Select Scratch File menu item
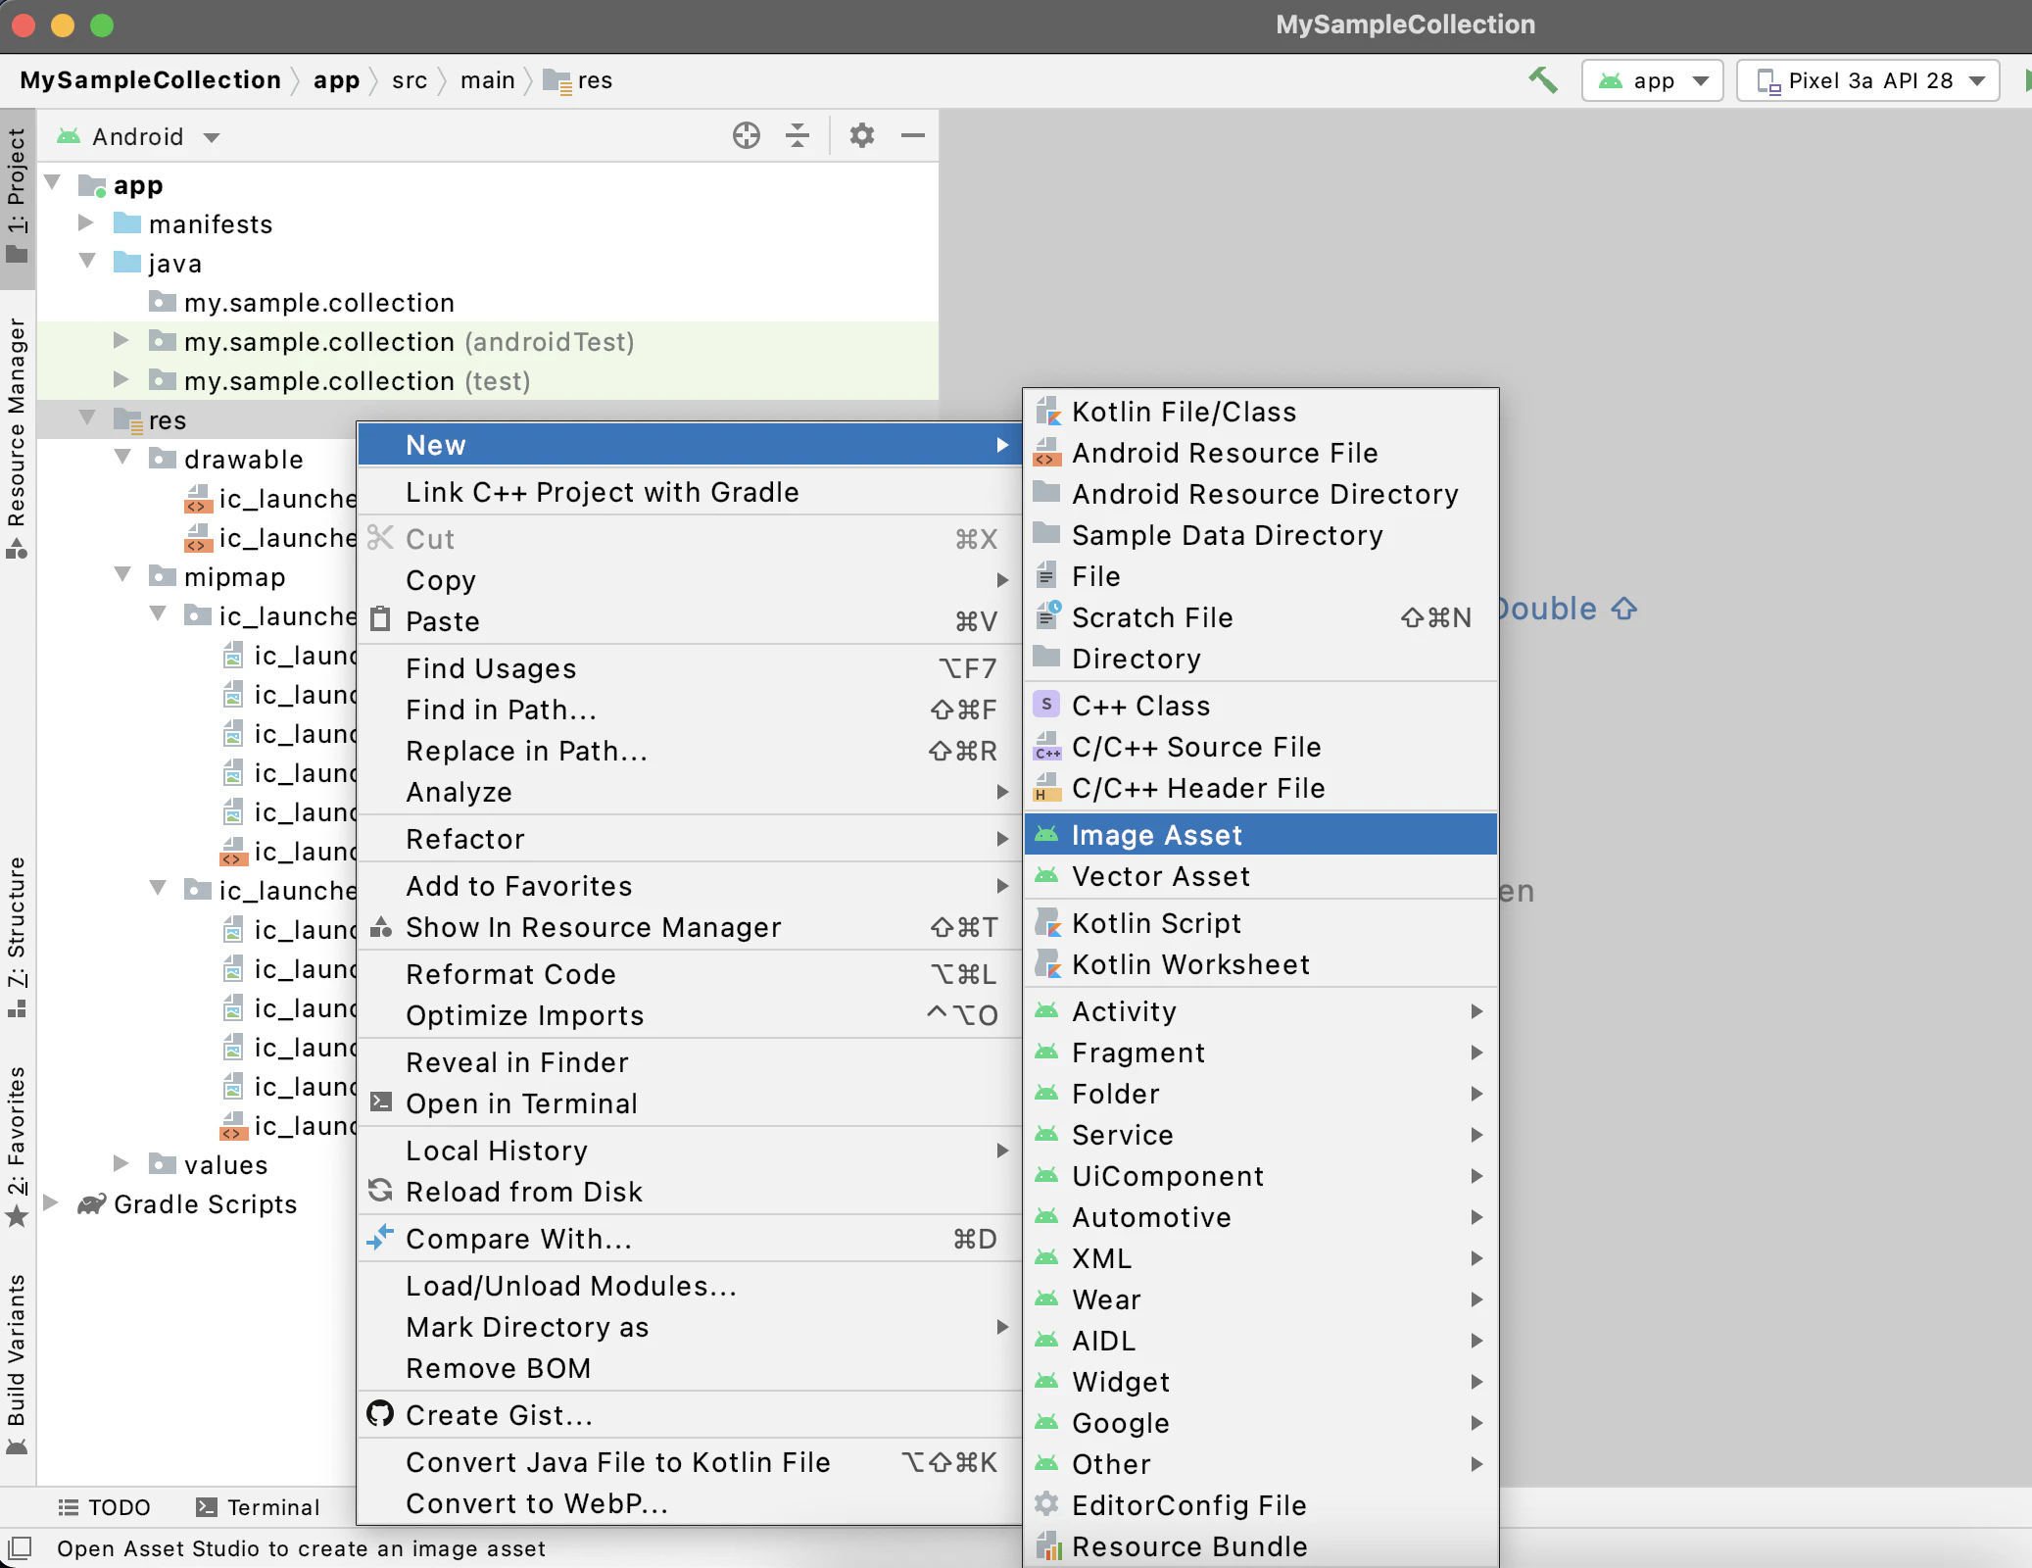Image resolution: width=2032 pixels, height=1568 pixels. (1261, 617)
